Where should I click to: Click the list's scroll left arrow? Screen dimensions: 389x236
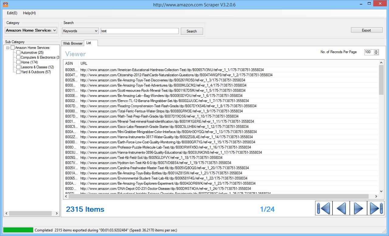pos(66,197)
